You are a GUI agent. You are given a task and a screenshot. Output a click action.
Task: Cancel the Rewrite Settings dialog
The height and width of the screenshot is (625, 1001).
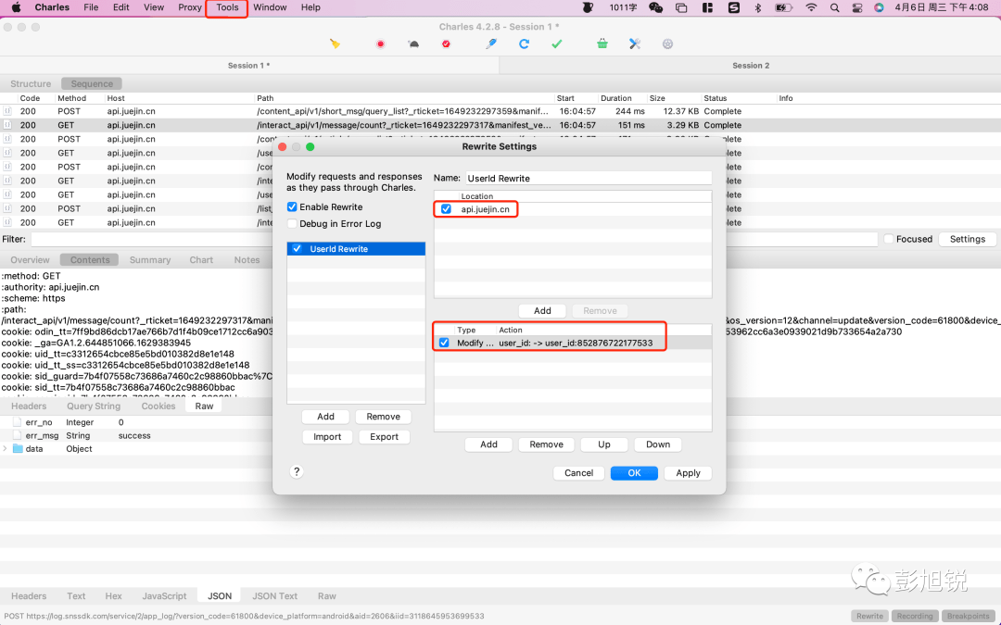pyautogui.click(x=579, y=473)
